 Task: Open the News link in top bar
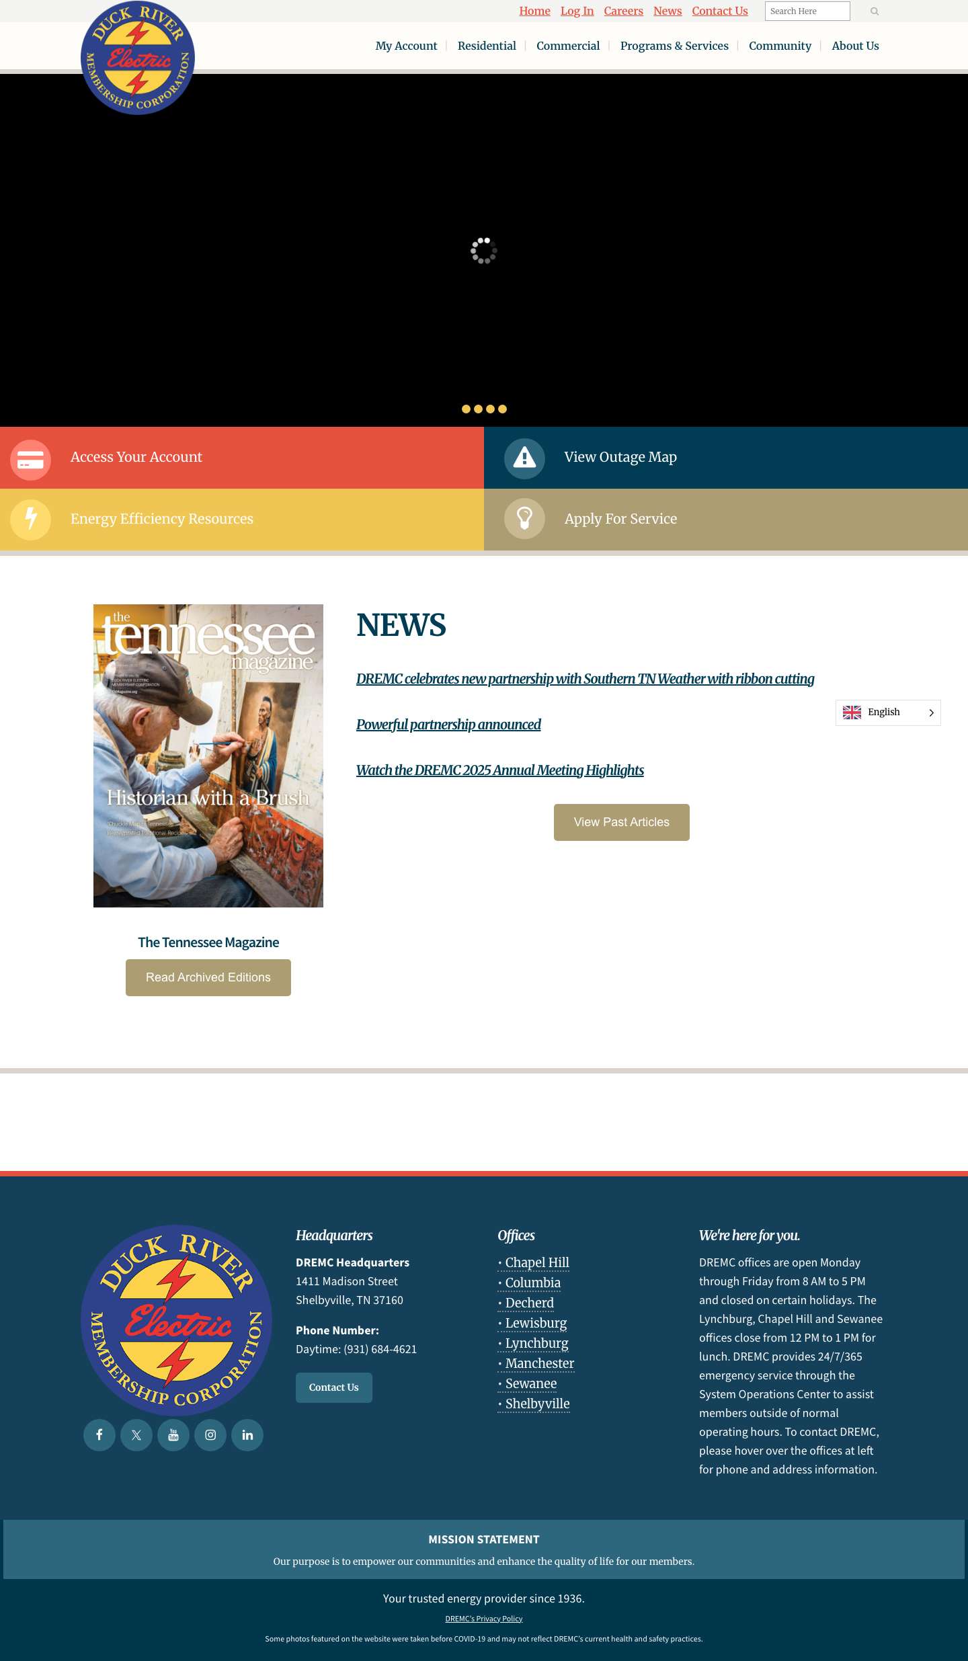click(668, 11)
